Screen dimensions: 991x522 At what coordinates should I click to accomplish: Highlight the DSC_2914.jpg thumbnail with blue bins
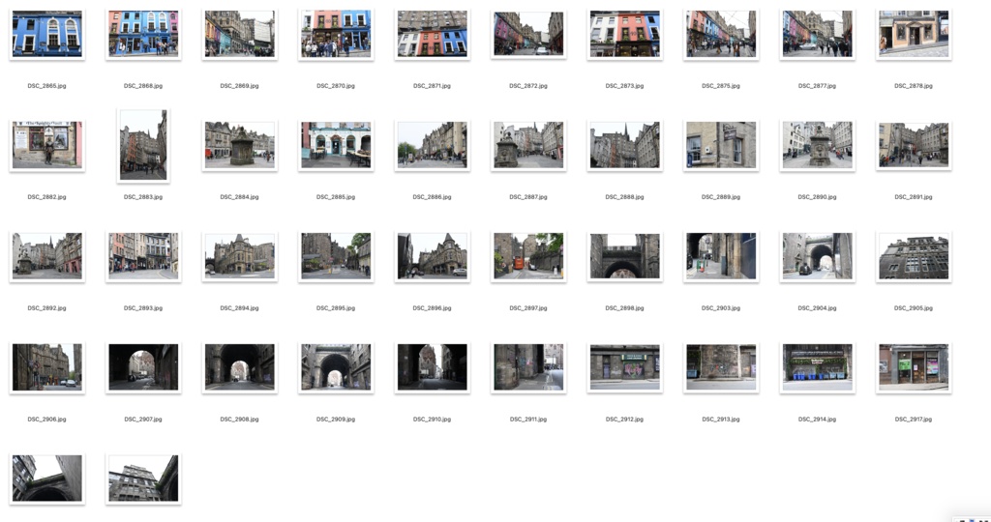817,367
